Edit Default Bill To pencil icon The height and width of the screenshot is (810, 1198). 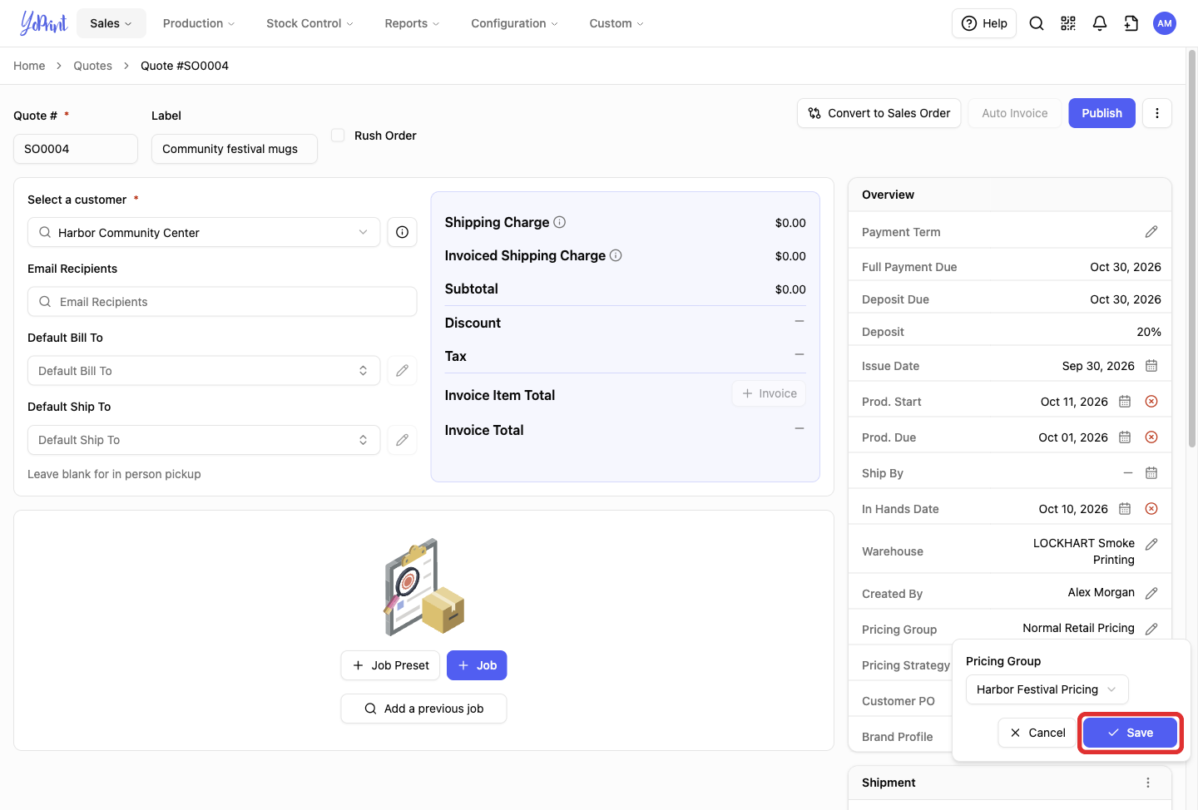tap(402, 370)
